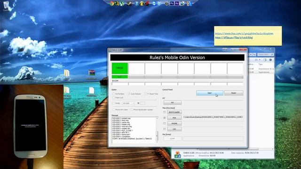Click the Odin3 application icon in Explorer details pane
This screenshot has width=301, height=169.
point(177,154)
